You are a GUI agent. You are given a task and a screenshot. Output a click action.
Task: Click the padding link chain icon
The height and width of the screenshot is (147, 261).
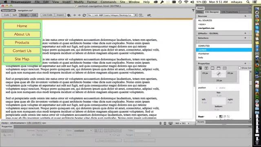(x=219, y=74)
